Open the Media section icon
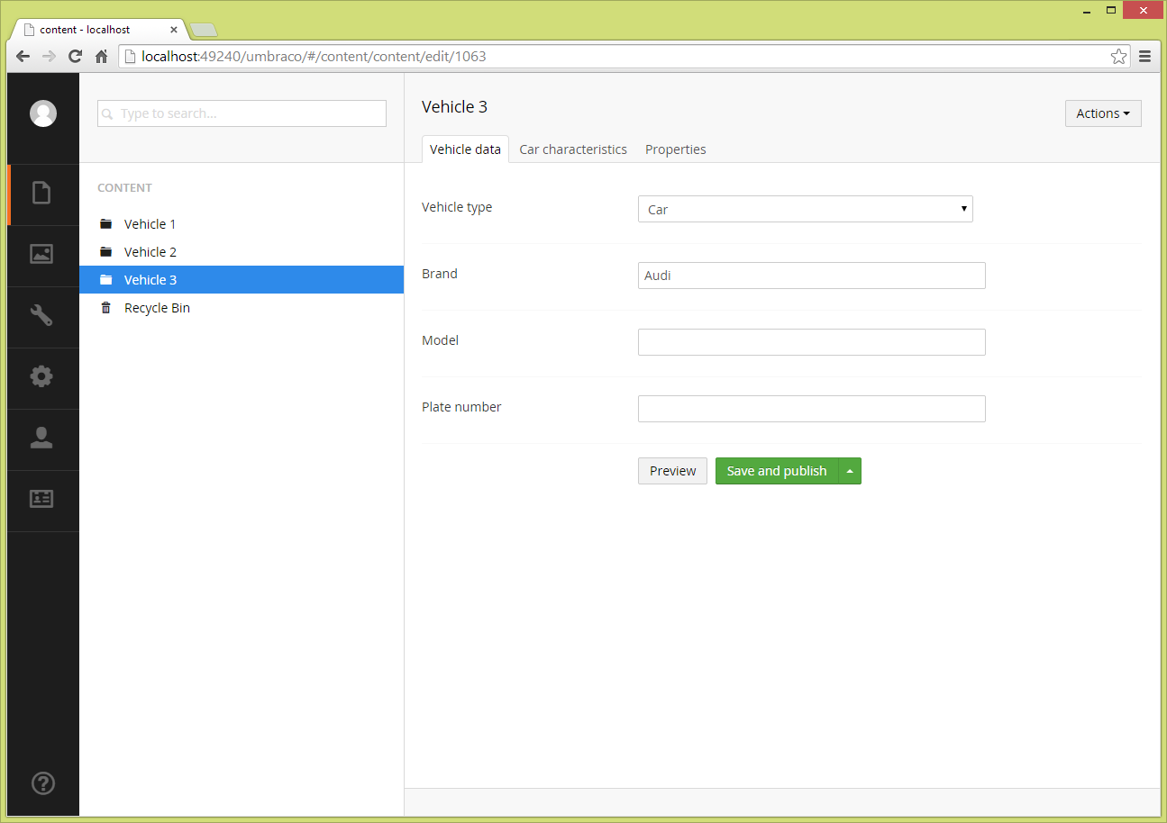The image size is (1167, 823). (41, 254)
